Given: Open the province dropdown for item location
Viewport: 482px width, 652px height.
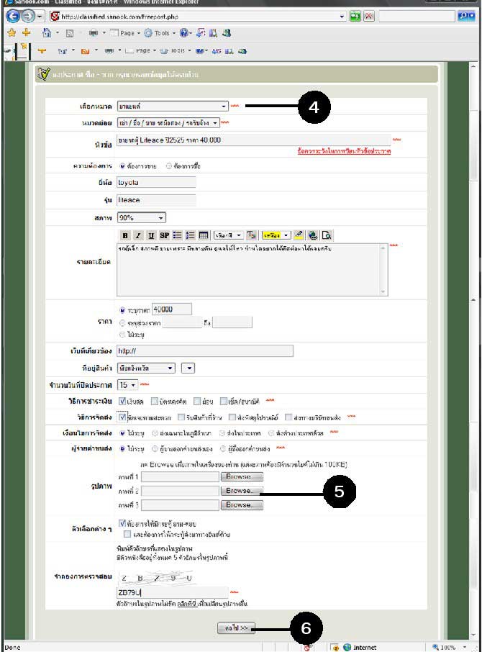Looking at the screenshot, I should (146, 368).
